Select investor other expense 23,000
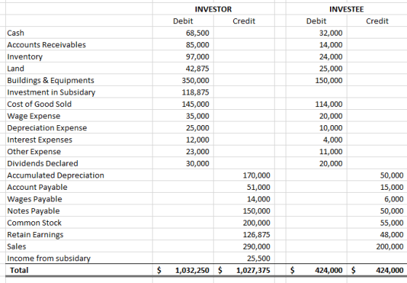Viewport: 407px width, 283px height. coord(198,151)
